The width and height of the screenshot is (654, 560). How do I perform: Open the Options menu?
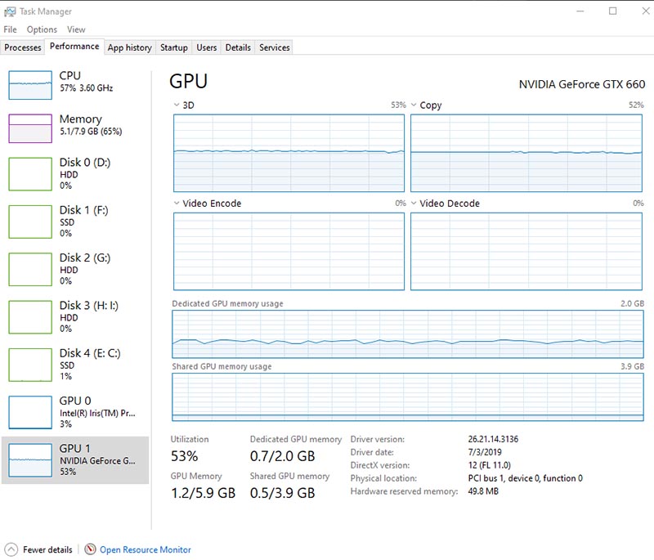pyautogui.click(x=42, y=29)
